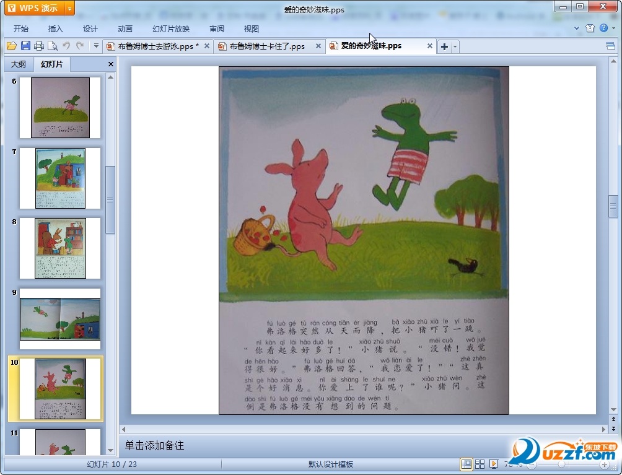Select slide 10 thumbnail

point(60,389)
